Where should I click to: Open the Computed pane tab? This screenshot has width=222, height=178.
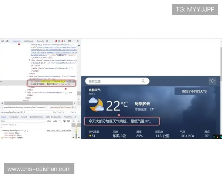[14, 117]
